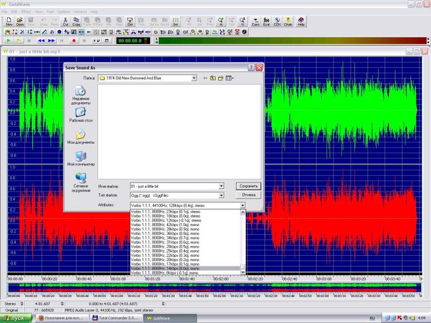
Task: Click the back arrow in Save dialog
Action: point(205,78)
